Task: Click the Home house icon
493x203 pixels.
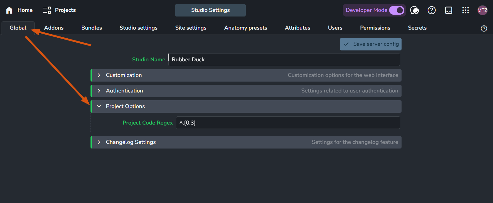Action: click(x=9, y=10)
